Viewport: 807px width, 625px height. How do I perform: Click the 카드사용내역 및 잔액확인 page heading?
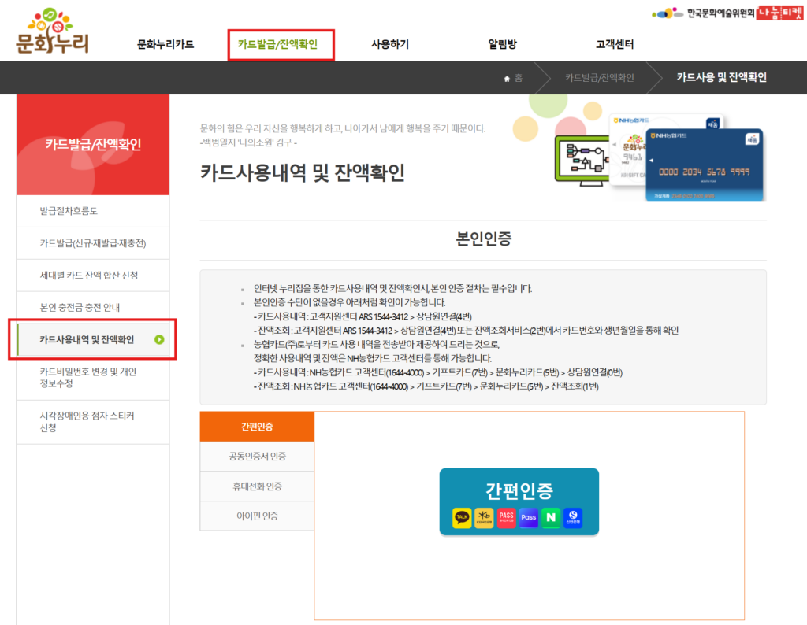pyautogui.click(x=303, y=172)
